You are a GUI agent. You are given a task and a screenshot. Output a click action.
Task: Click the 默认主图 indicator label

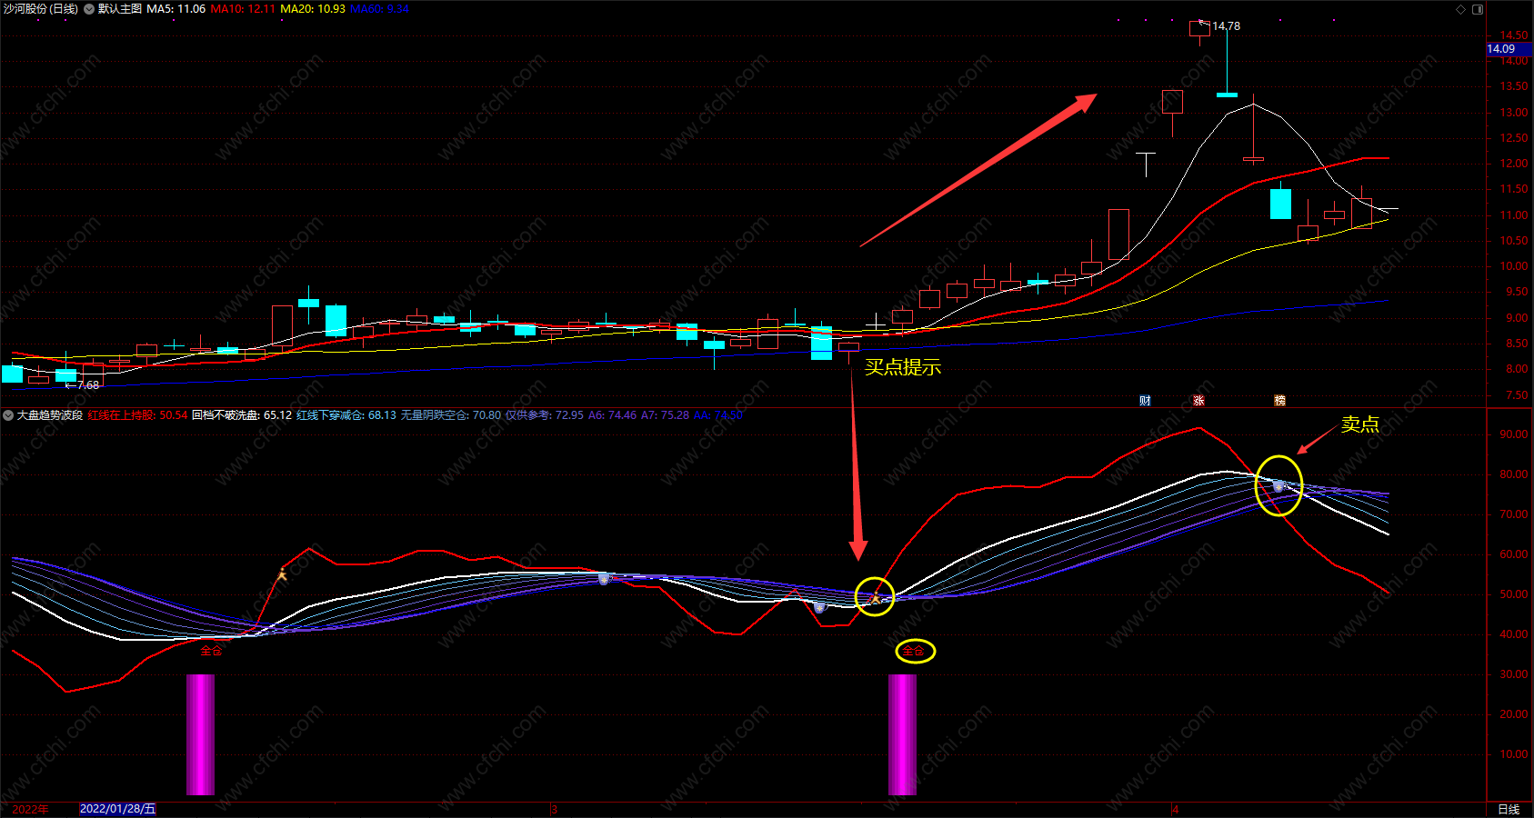coord(120,9)
